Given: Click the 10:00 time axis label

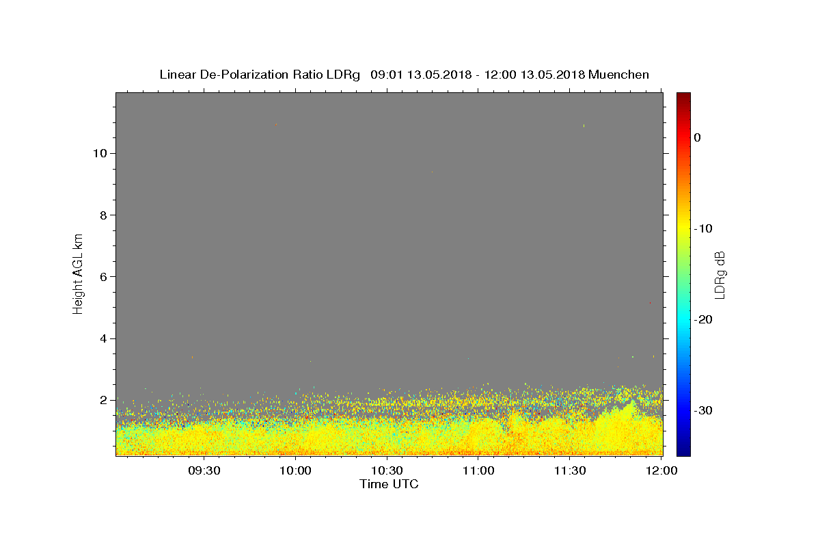Looking at the screenshot, I should 296,470.
